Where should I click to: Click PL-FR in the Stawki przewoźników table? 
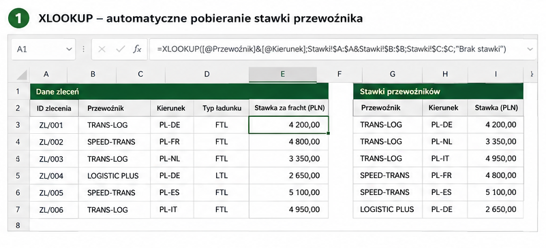coord(445,175)
